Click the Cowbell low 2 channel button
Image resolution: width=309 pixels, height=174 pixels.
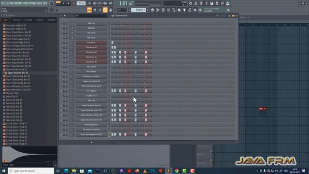click(91, 96)
